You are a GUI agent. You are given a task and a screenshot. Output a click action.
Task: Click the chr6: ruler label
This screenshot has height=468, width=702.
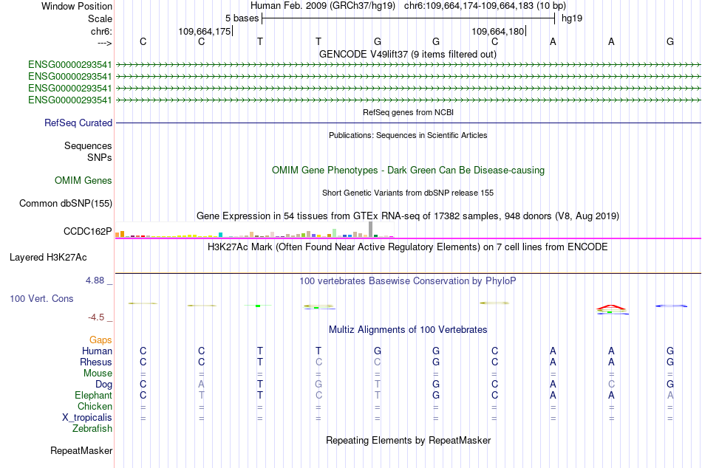pyautogui.click(x=102, y=31)
